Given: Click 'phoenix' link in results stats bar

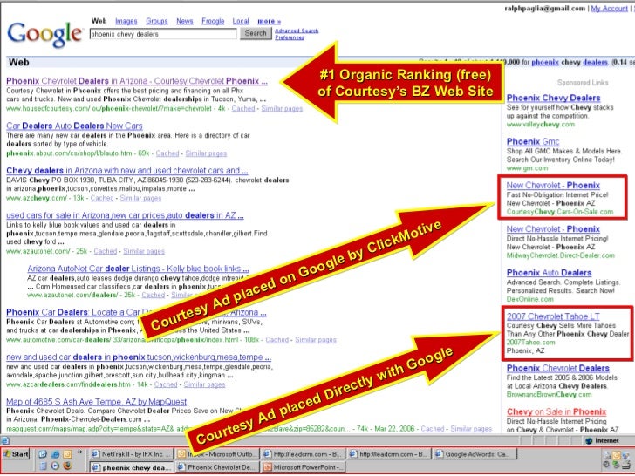Looking at the screenshot, I should point(544,62).
